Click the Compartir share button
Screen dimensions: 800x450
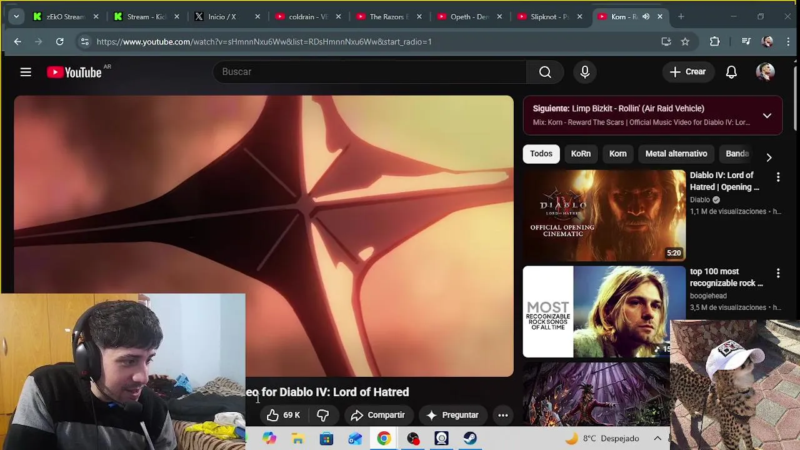click(x=378, y=415)
